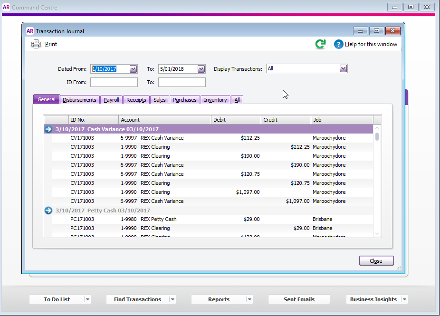Open Help for this window link
Image resolution: width=440 pixels, height=316 pixels.
tap(371, 44)
